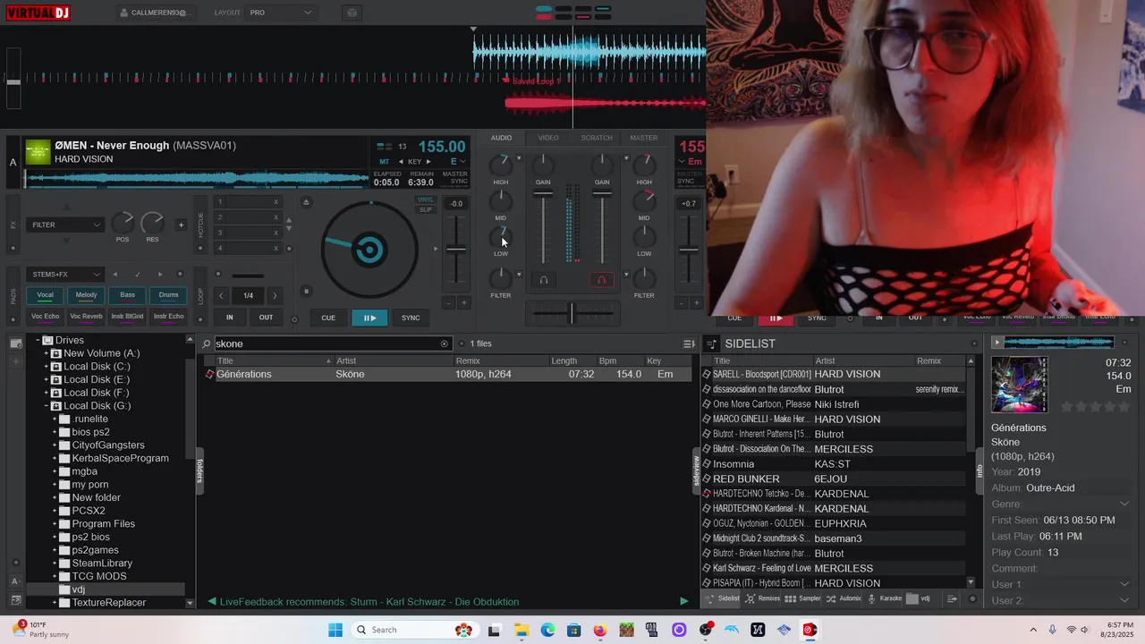Click pitch minus button on deck A
The width and height of the screenshot is (1145, 644).
point(448,302)
